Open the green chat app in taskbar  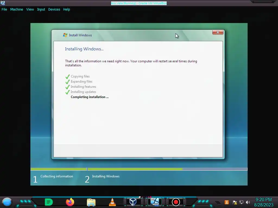point(49,202)
